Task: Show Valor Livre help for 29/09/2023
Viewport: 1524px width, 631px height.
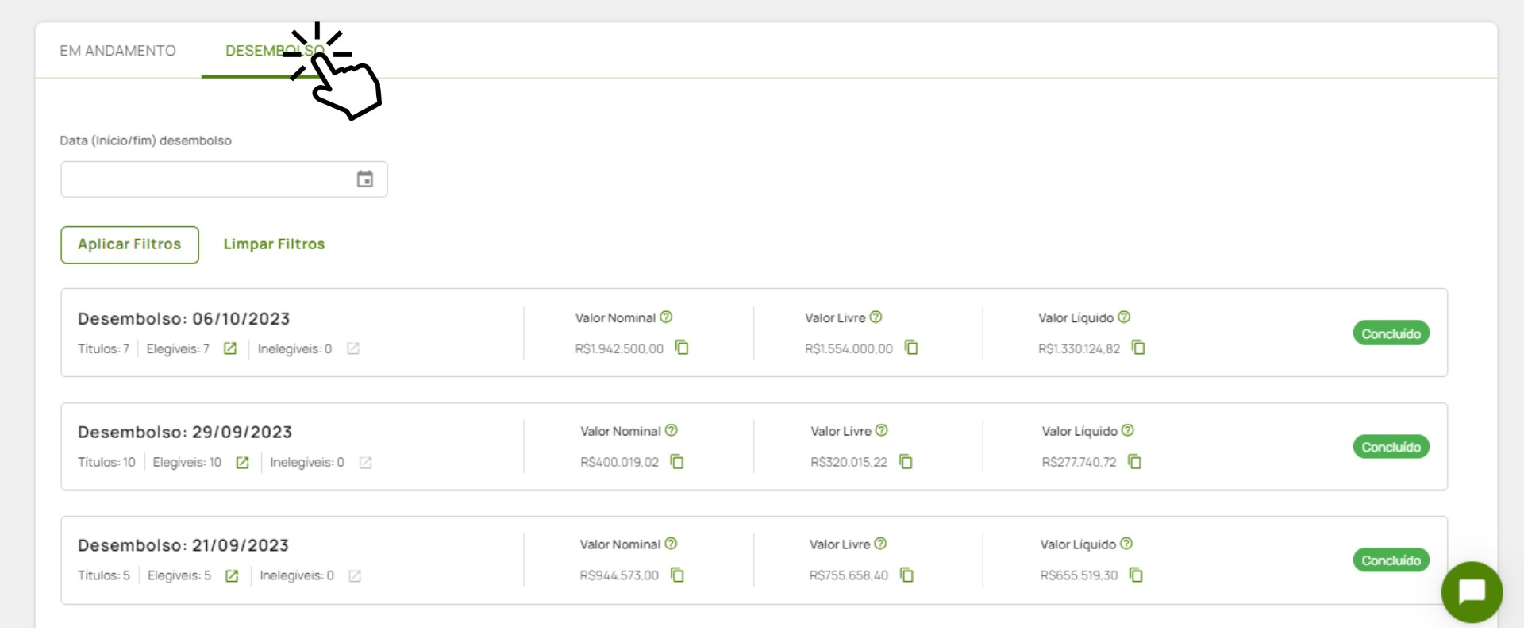Action: click(881, 431)
